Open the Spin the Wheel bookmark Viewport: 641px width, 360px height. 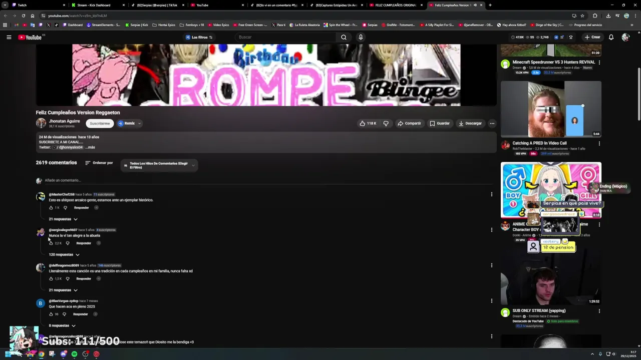pyautogui.click(x=341, y=25)
